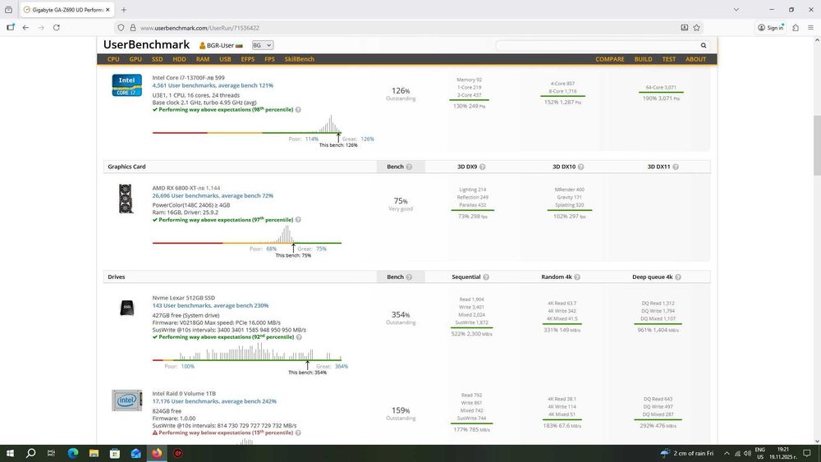Click help icon next to Deep queue 4k
The height and width of the screenshot is (462, 821).
click(678, 277)
